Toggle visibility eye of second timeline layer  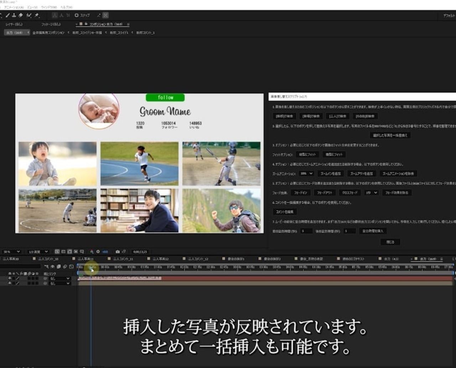10,283
